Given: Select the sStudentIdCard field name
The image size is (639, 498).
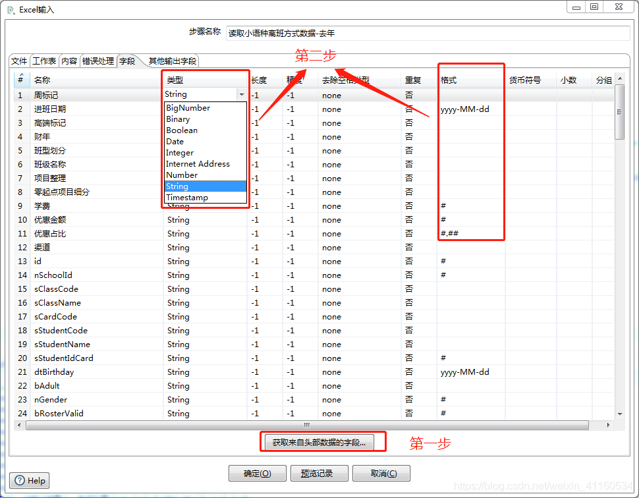Looking at the screenshot, I should click(x=97, y=358).
